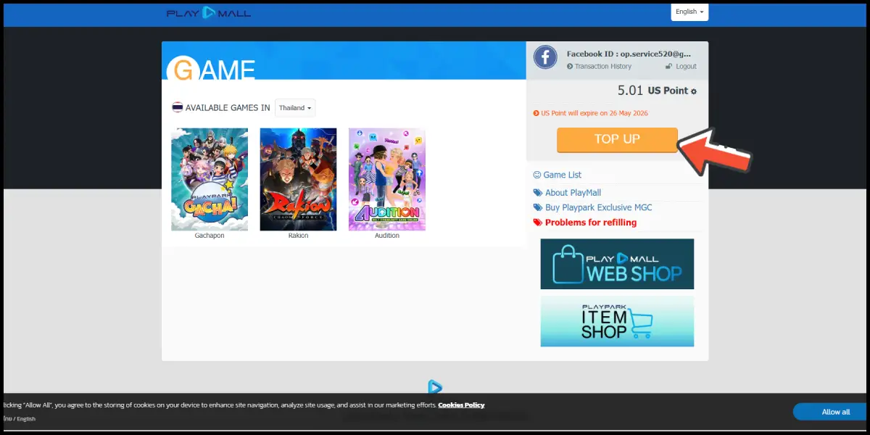Click the gear icon next to US Point

[694, 92]
